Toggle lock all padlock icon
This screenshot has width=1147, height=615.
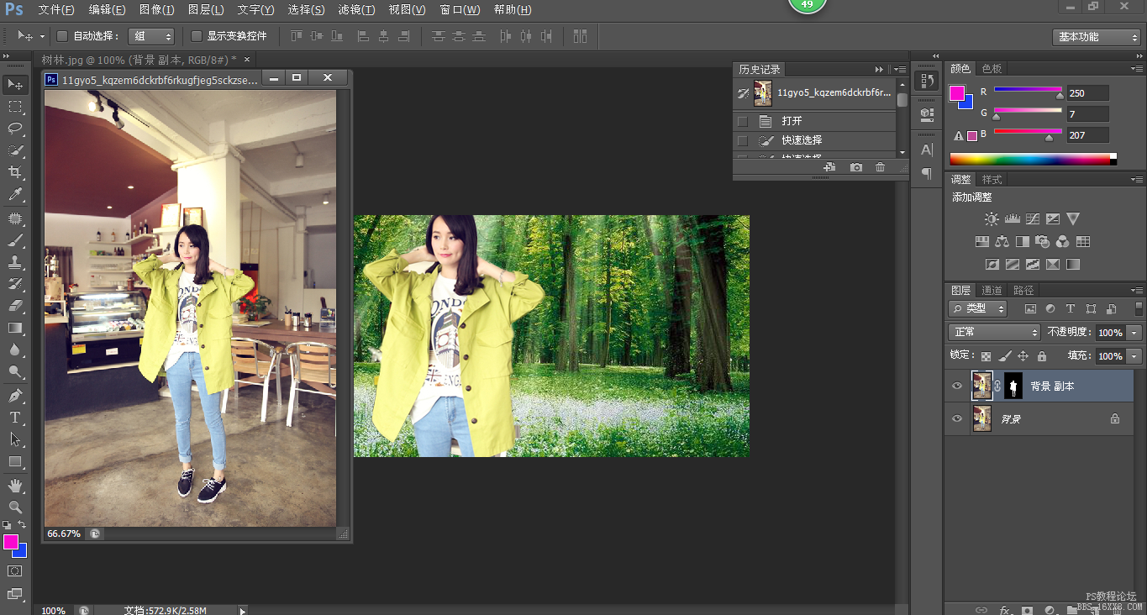[1042, 356]
